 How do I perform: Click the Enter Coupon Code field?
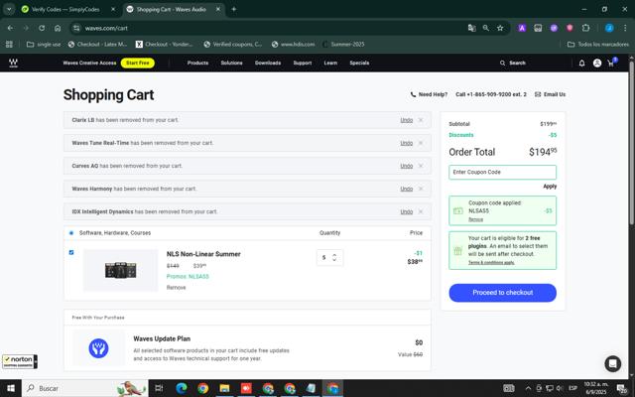click(x=502, y=172)
